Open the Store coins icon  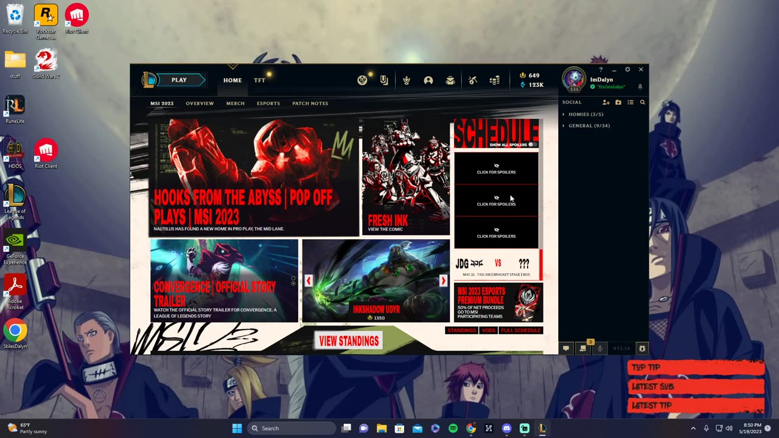click(x=495, y=80)
